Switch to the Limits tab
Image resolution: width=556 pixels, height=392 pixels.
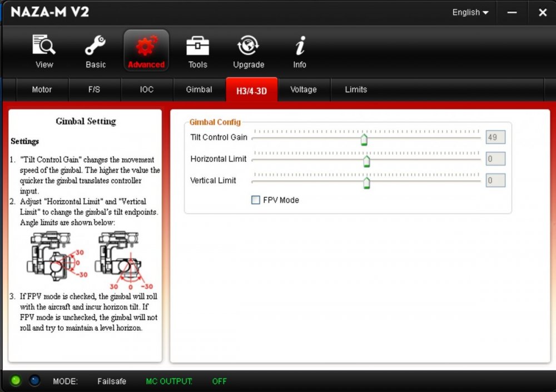pos(356,89)
